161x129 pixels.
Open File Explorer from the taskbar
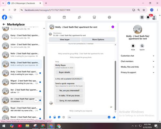point(27,126)
